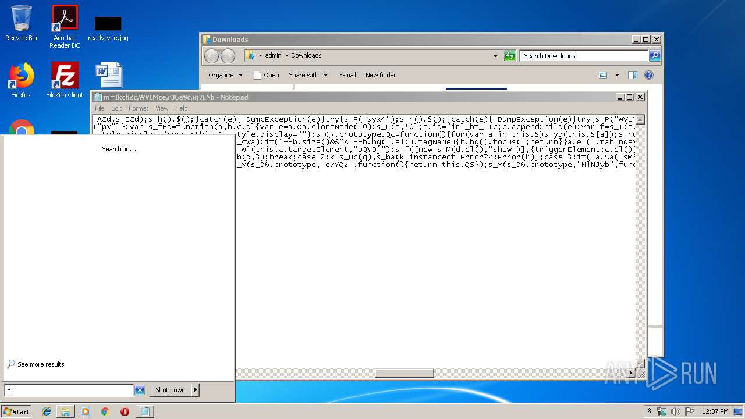
Task: Open Chrome from the taskbar
Action: tap(105, 411)
